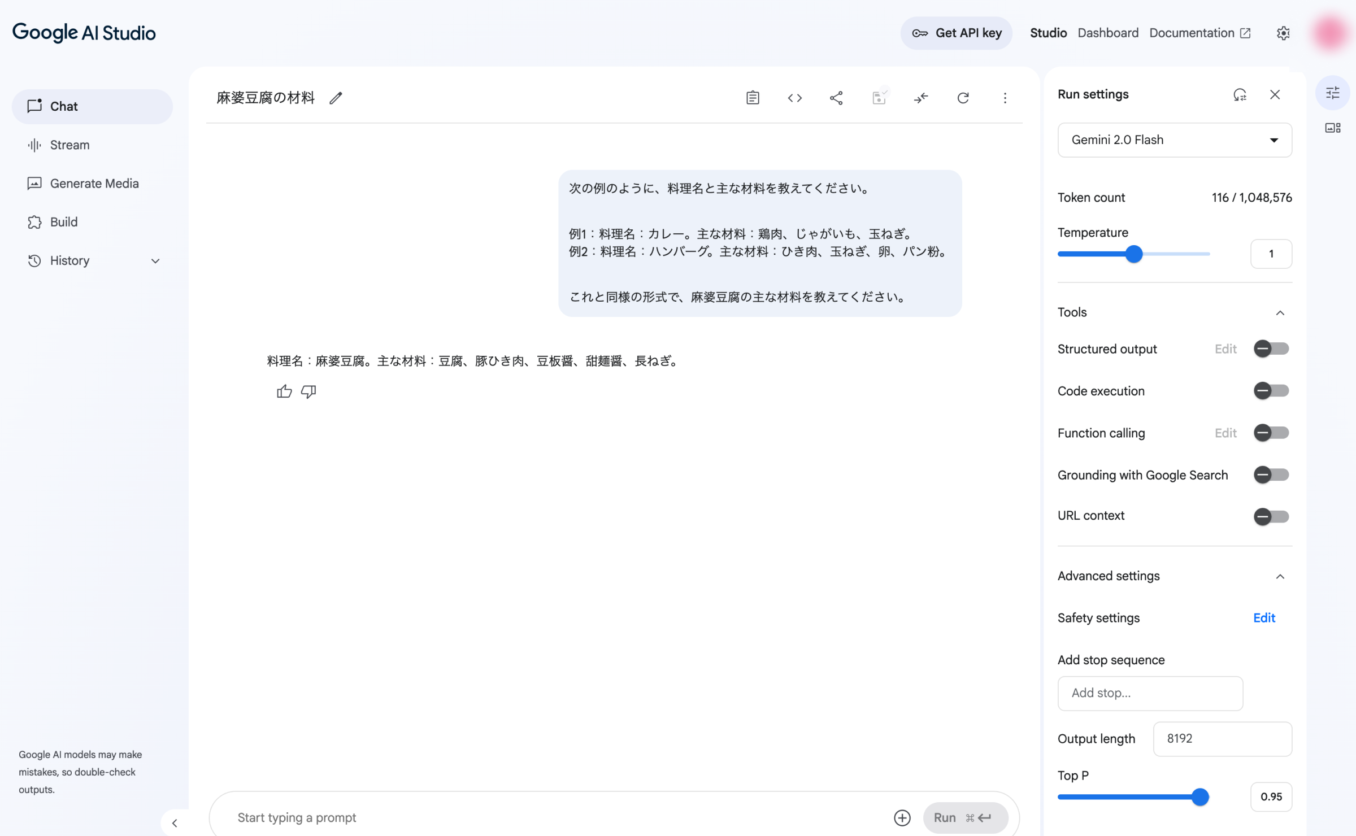
Task: Open the three-dot more options menu
Action: (1005, 98)
